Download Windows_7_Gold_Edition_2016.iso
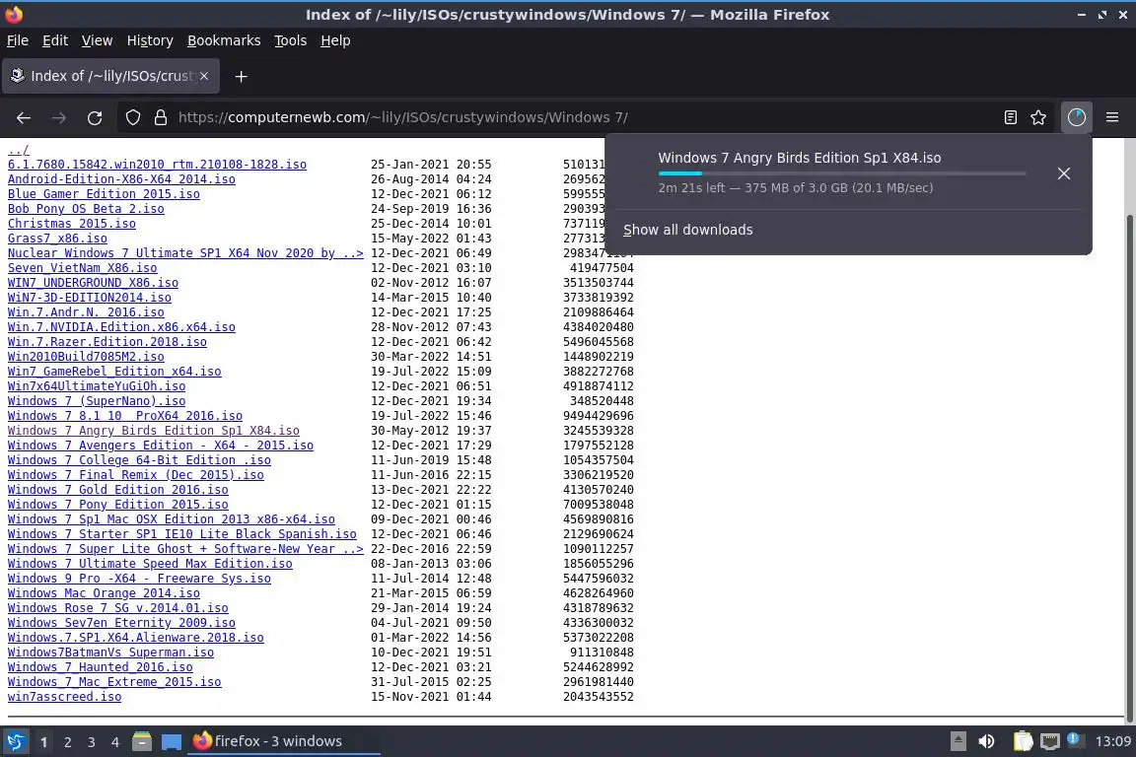The height and width of the screenshot is (757, 1136). click(118, 490)
